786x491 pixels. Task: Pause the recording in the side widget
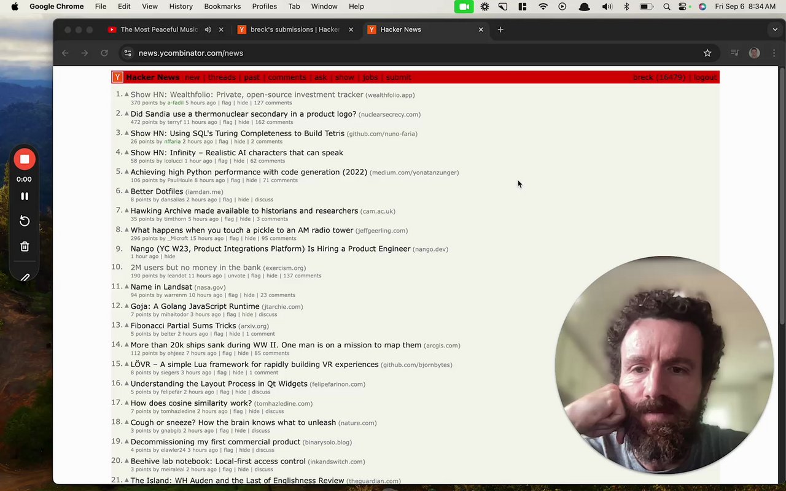coord(25,196)
